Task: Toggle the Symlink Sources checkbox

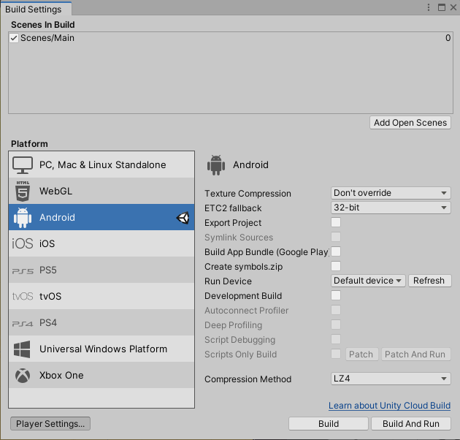Action: point(336,237)
